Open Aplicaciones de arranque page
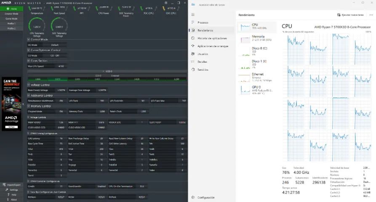The width and height of the screenshot is (376, 202). 211,46
